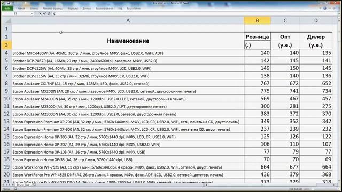Click dealer price 457 for AcuLaser M2400DN
This screenshot has height=192, width=342.
pyautogui.click(x=316, y=98)
